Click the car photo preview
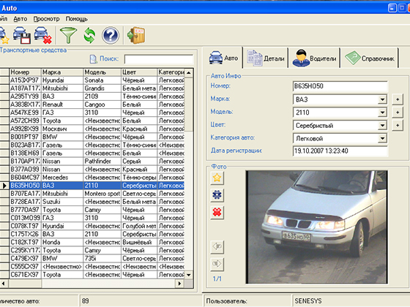 [316, 227]
